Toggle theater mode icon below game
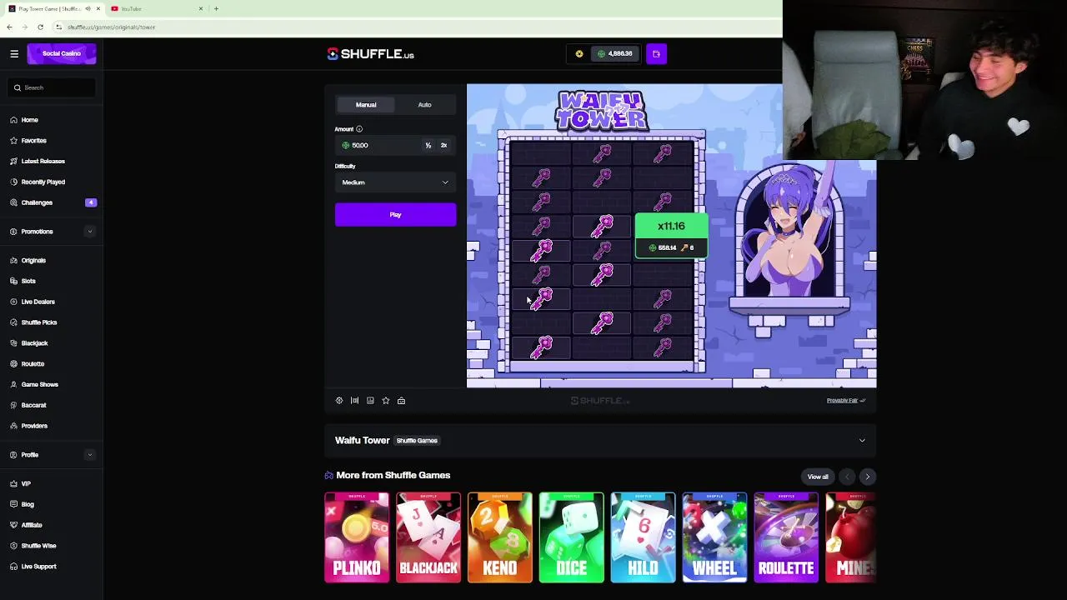Screen dimensions: 1067x600 [354, 401]
